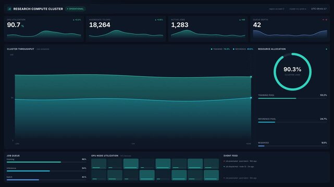
Task: Select seventh GPU node tile in top row
Action: point(195,164)
